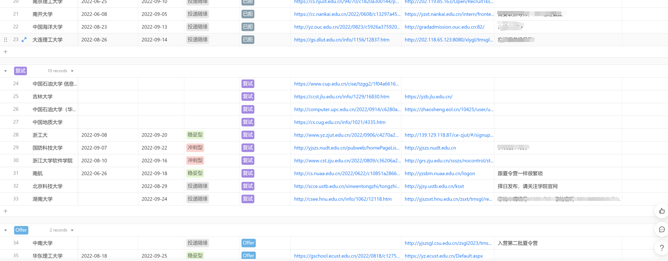Open the www.yz.zjut.edu.cn link

tap(346, 135)
